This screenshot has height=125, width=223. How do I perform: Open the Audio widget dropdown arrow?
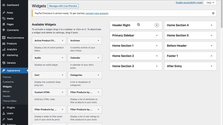62,58
